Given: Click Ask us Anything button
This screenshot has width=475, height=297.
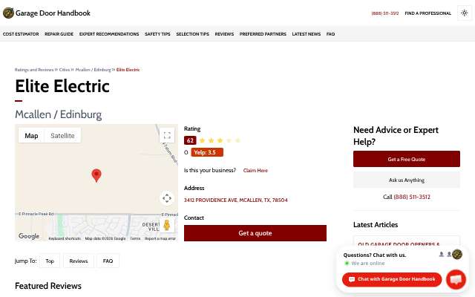Looking at the screenshot, I should (x=407, y=180).
